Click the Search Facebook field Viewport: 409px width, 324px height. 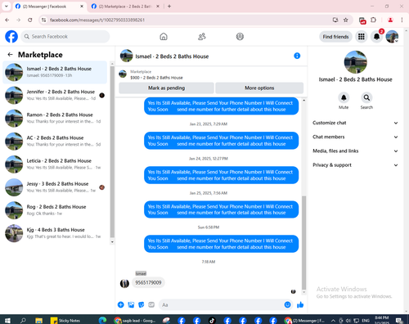point(65,37)
